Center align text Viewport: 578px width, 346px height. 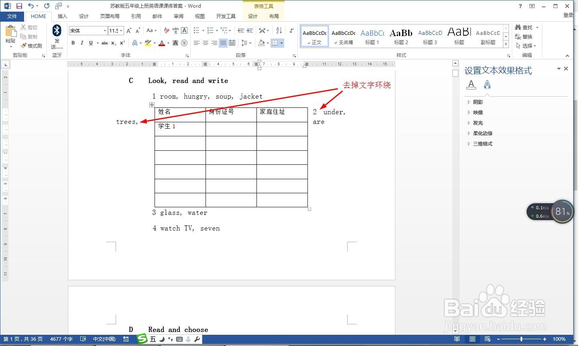click(x=205, y=43)
